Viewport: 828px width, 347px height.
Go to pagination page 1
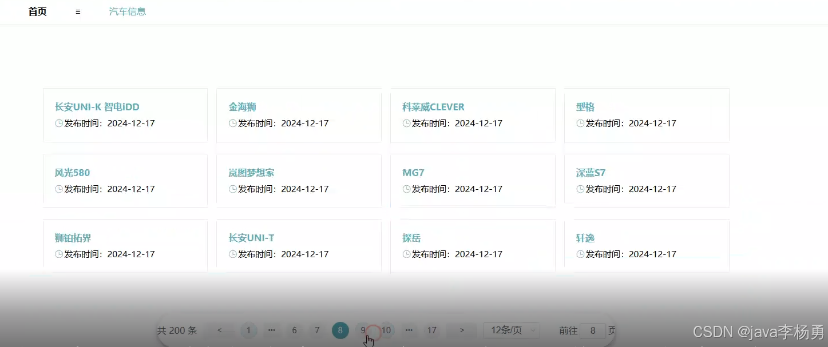tap(248, 330)
